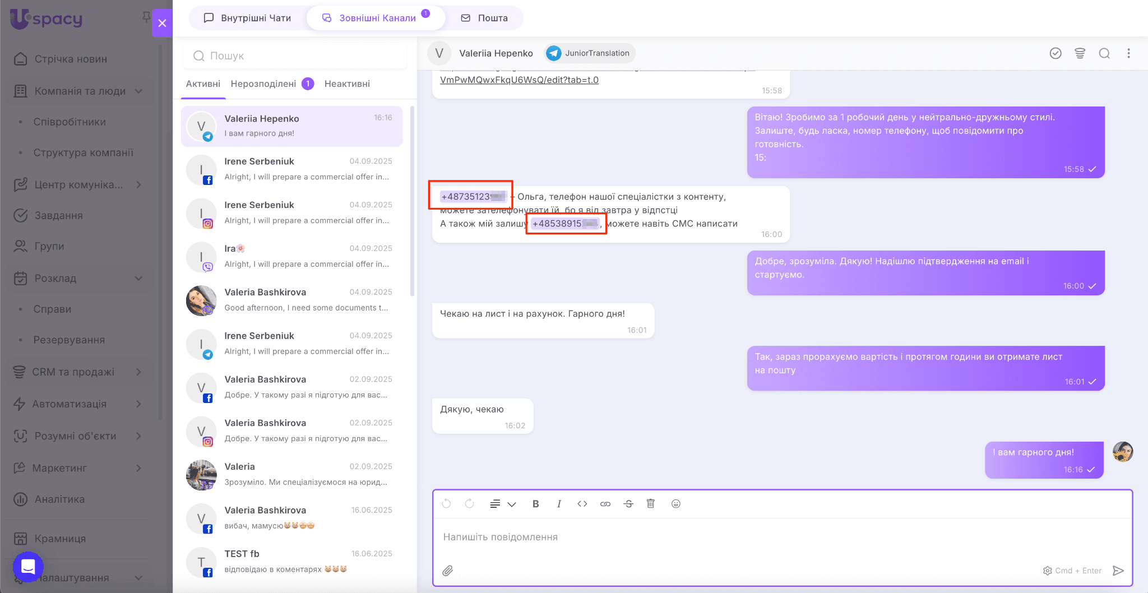
Task: Insert a link using the link icon
Action: (x=605, y=504)
